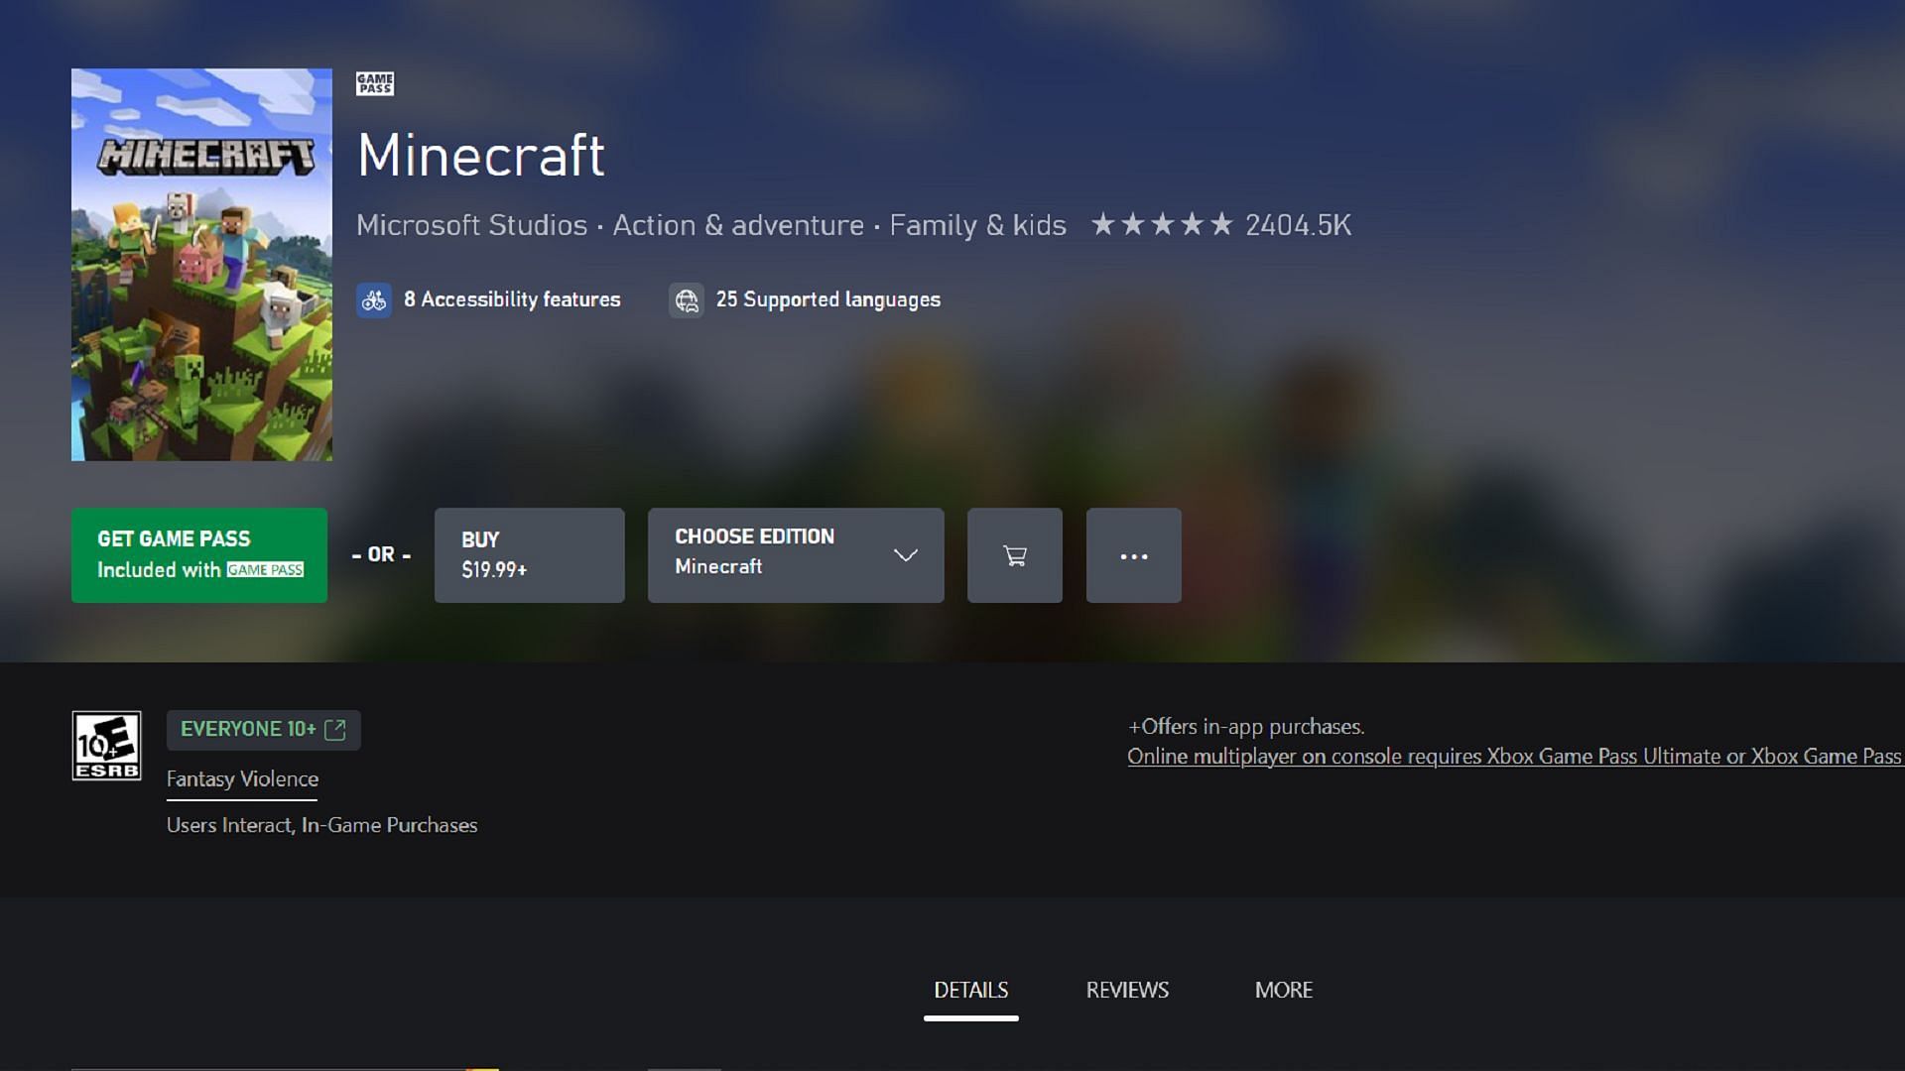Click the Minecraft cover art thumbnail
The height and width of the screenshot is (1071, 1905).
(x=202, y=264)
